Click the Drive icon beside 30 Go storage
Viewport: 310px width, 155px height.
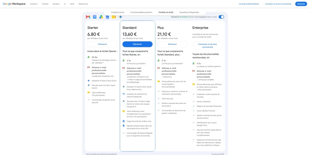coord(89,57)
